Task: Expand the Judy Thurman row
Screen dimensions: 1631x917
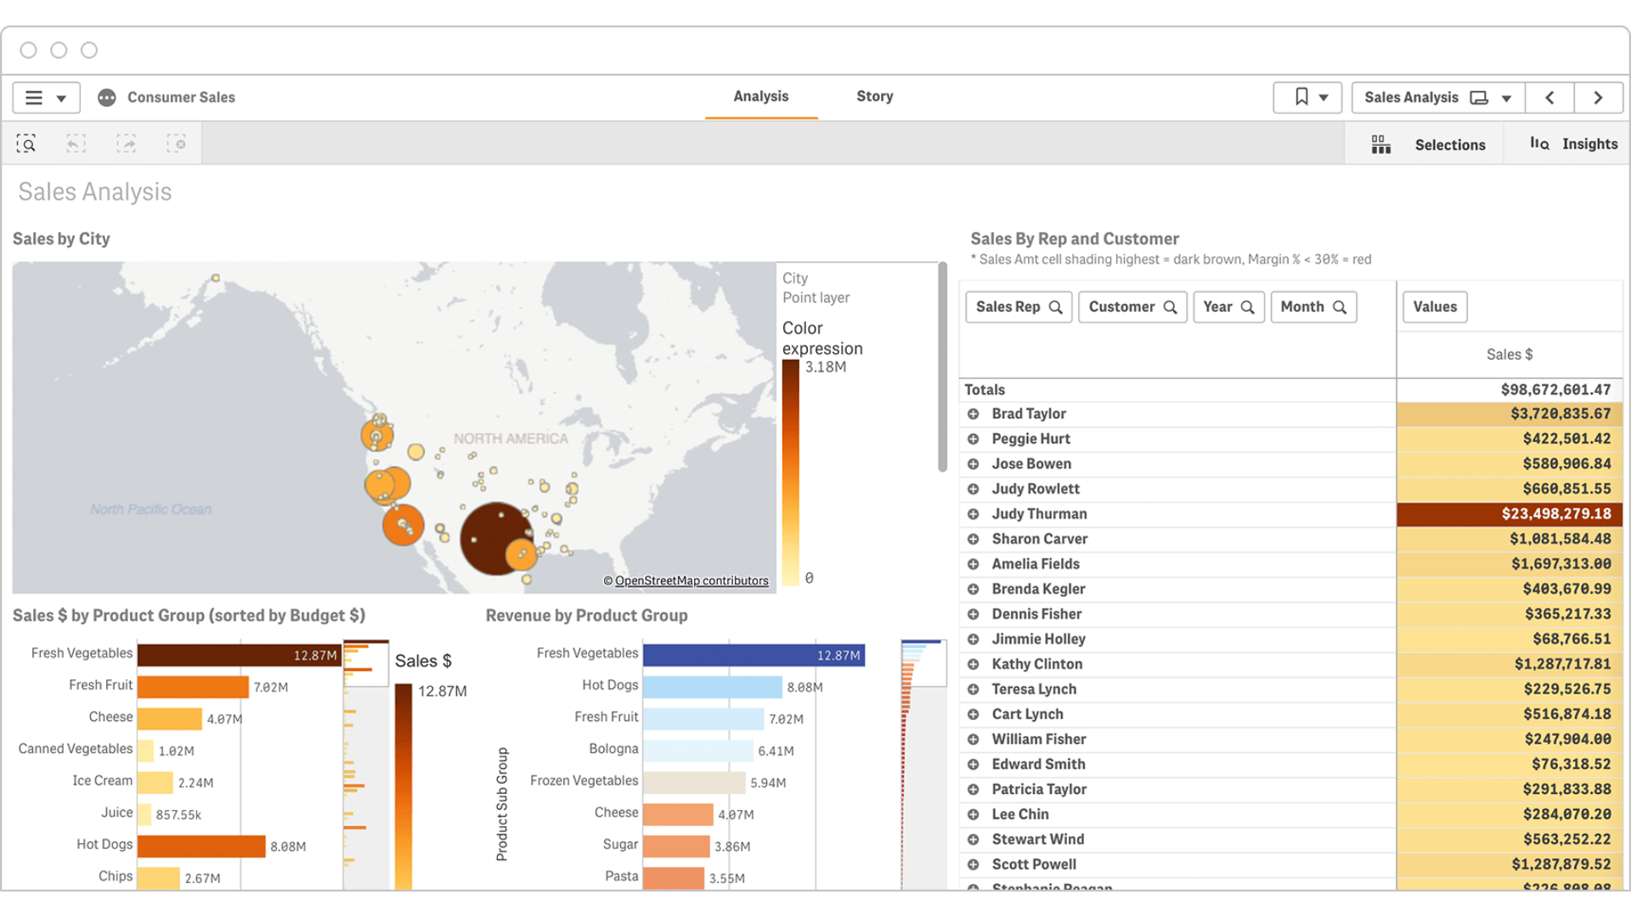Action: [974, 515]
